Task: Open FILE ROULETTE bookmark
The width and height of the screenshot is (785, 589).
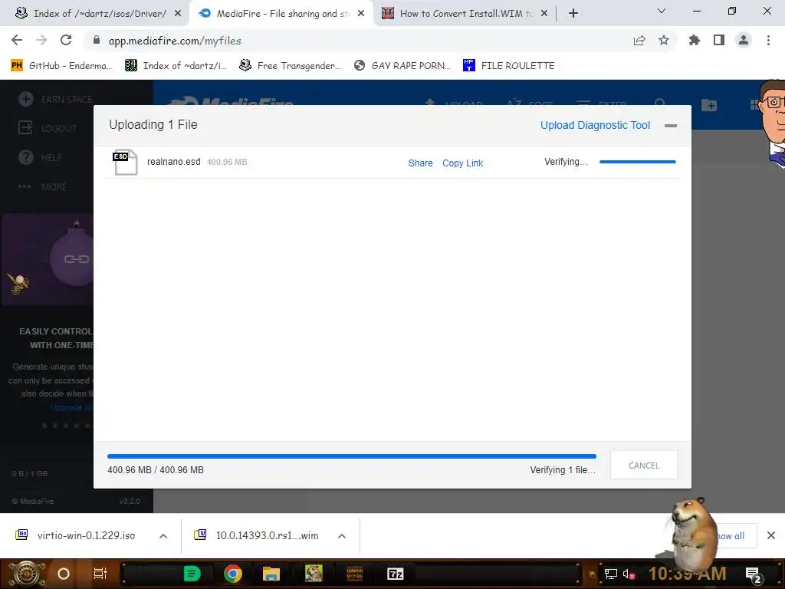Action: pos(509,66)
